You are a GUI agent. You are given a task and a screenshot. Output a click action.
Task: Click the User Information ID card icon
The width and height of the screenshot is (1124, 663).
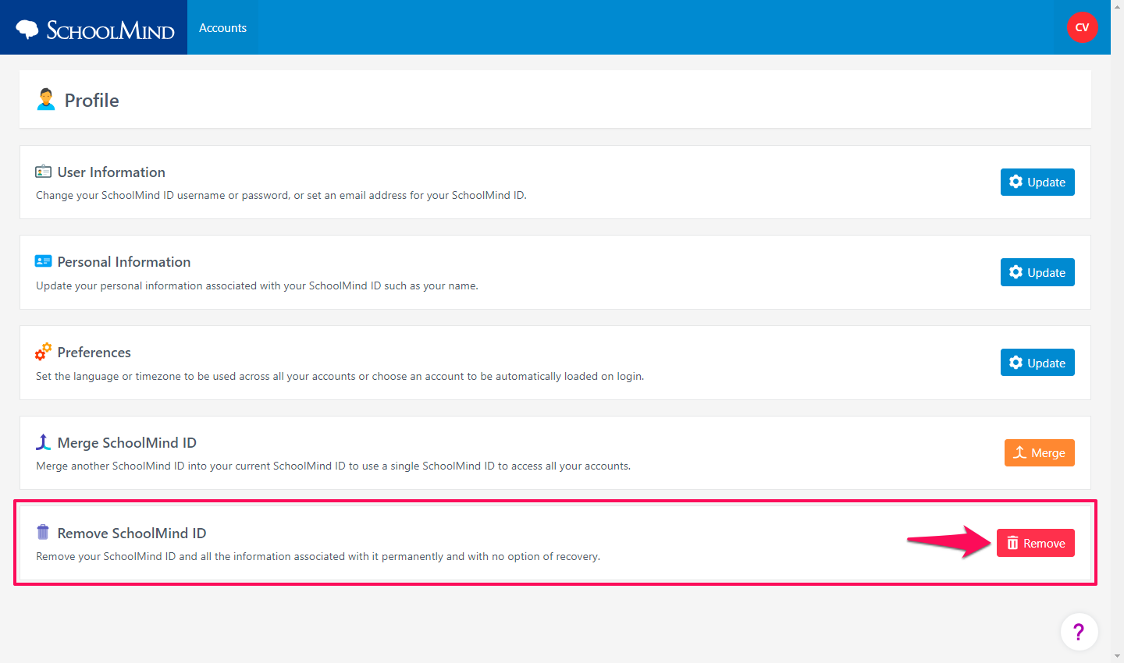44,171
